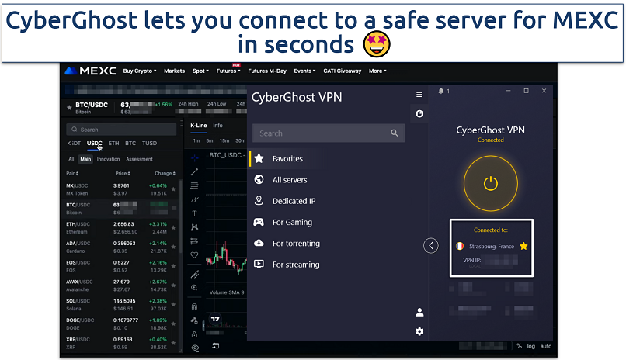Open Favorites server list
Image resolution: width=626 pixels, height=360 pixels.
(x=287, y=159)
